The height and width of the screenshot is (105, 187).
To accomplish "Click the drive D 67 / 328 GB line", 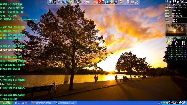I will point(174,16).
